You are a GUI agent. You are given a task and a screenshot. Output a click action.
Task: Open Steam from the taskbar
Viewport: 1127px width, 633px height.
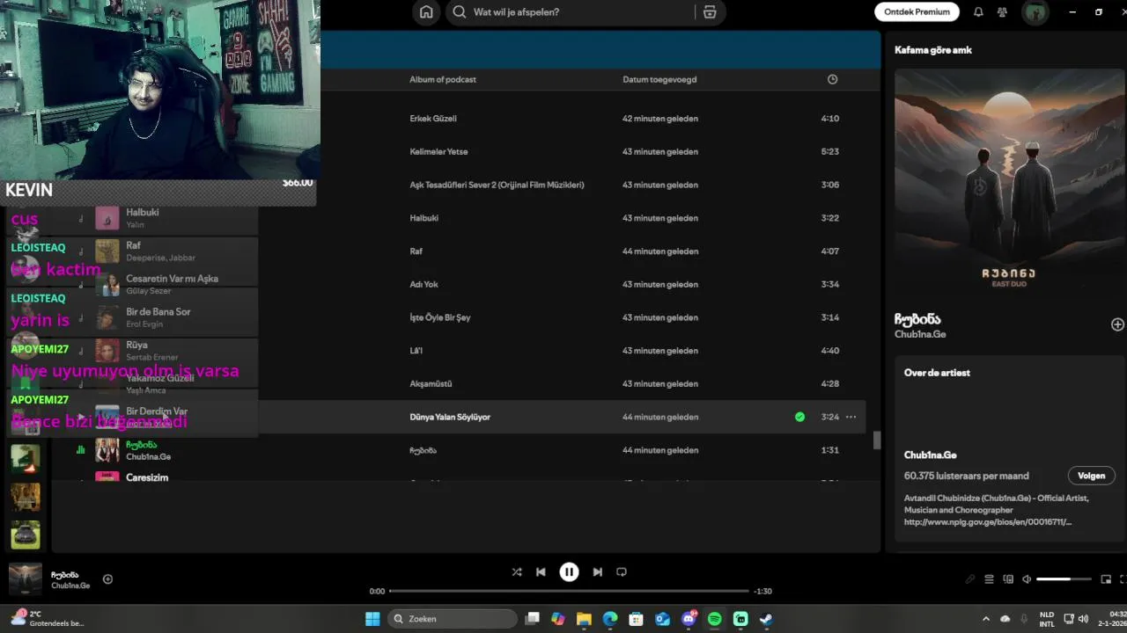tap(766, 619)
